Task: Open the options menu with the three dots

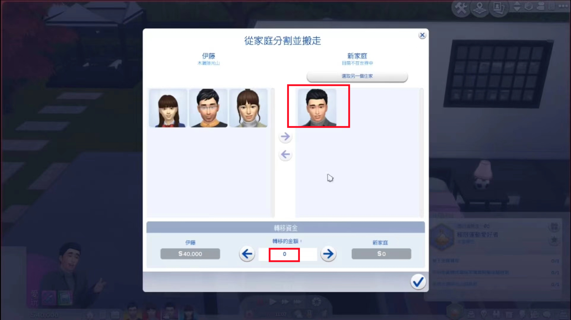Action: (563, 6)
